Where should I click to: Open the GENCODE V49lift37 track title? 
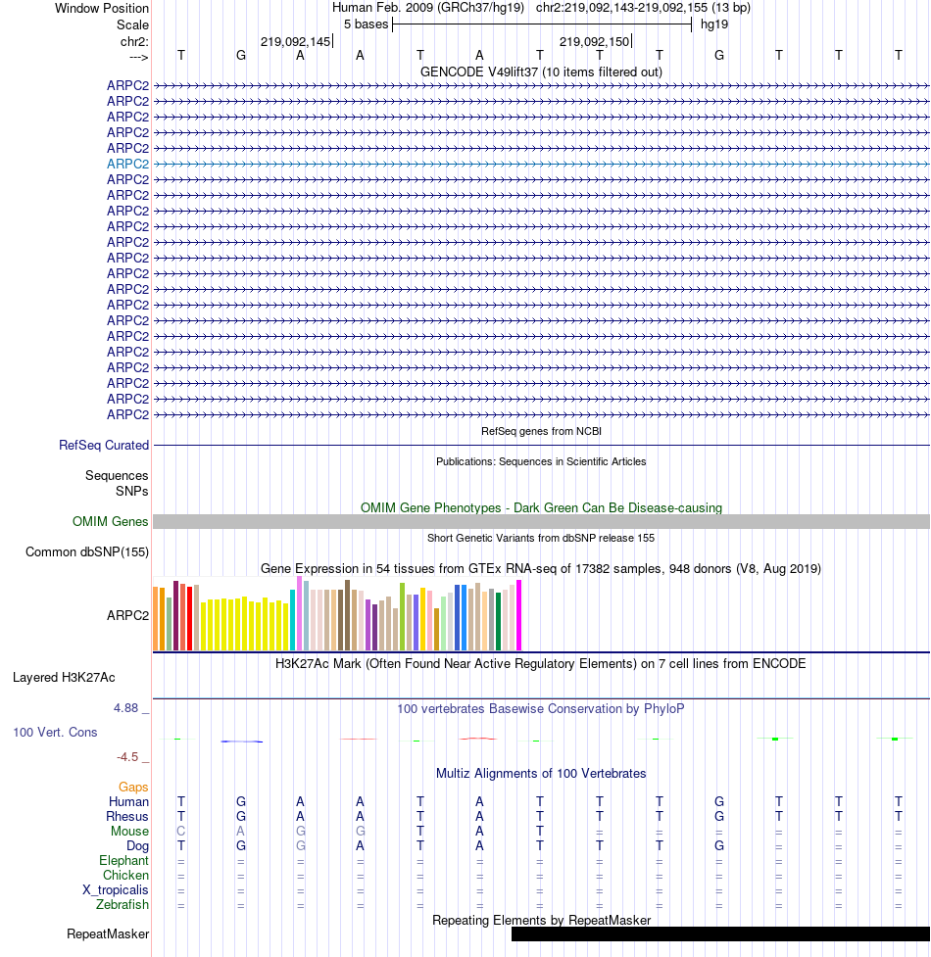point(541,72)
